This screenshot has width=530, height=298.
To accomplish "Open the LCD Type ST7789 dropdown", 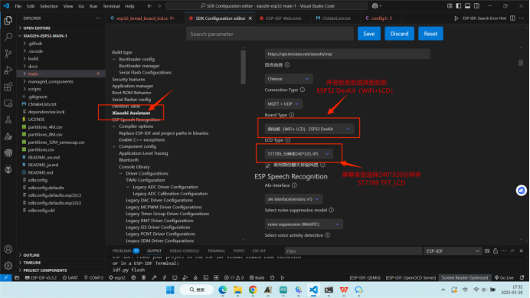I will tap(299, 154).
